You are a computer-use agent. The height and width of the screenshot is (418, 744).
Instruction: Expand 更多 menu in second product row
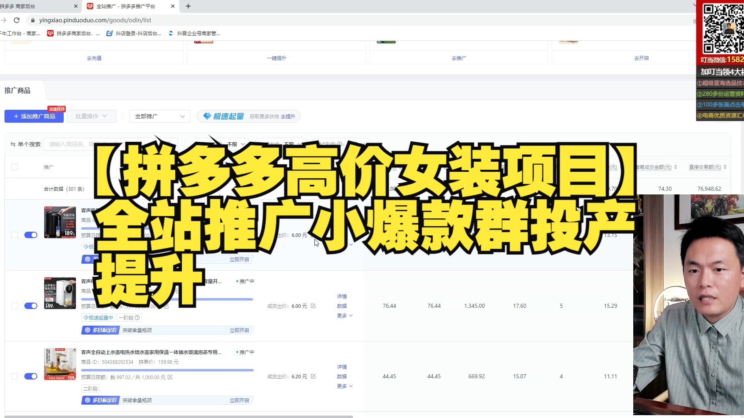pos(345,316)
